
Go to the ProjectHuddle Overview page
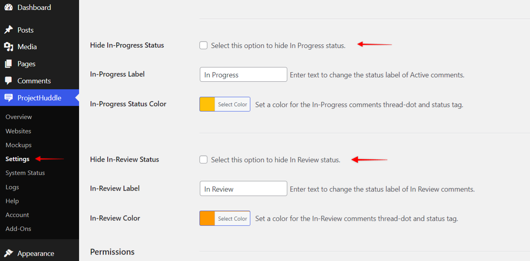pos(19,117)
